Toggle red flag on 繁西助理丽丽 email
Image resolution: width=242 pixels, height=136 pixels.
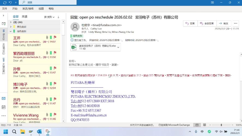tap(55, 53)
